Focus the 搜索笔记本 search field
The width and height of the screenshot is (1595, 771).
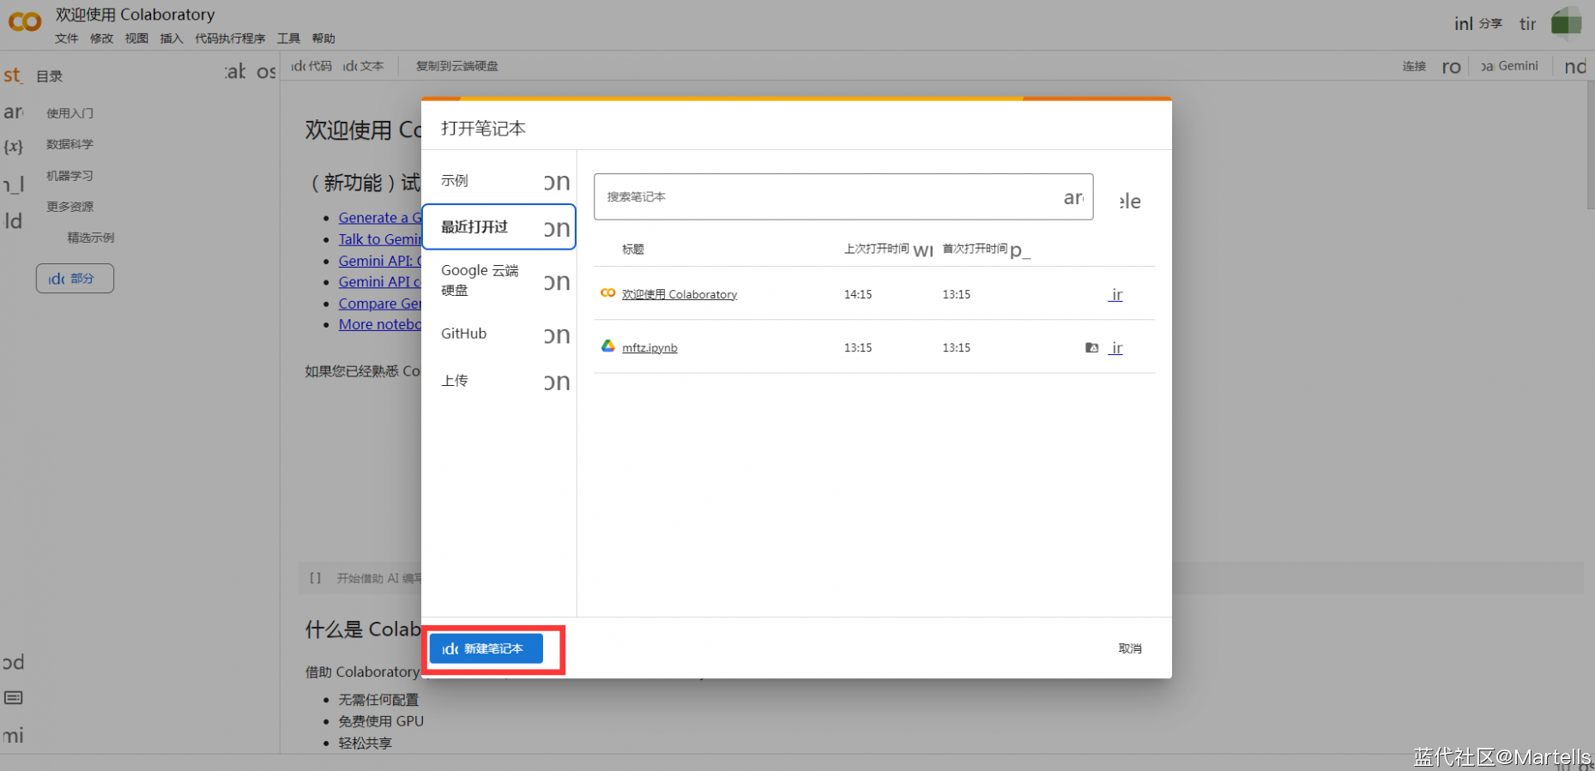[x=824, y=197]
